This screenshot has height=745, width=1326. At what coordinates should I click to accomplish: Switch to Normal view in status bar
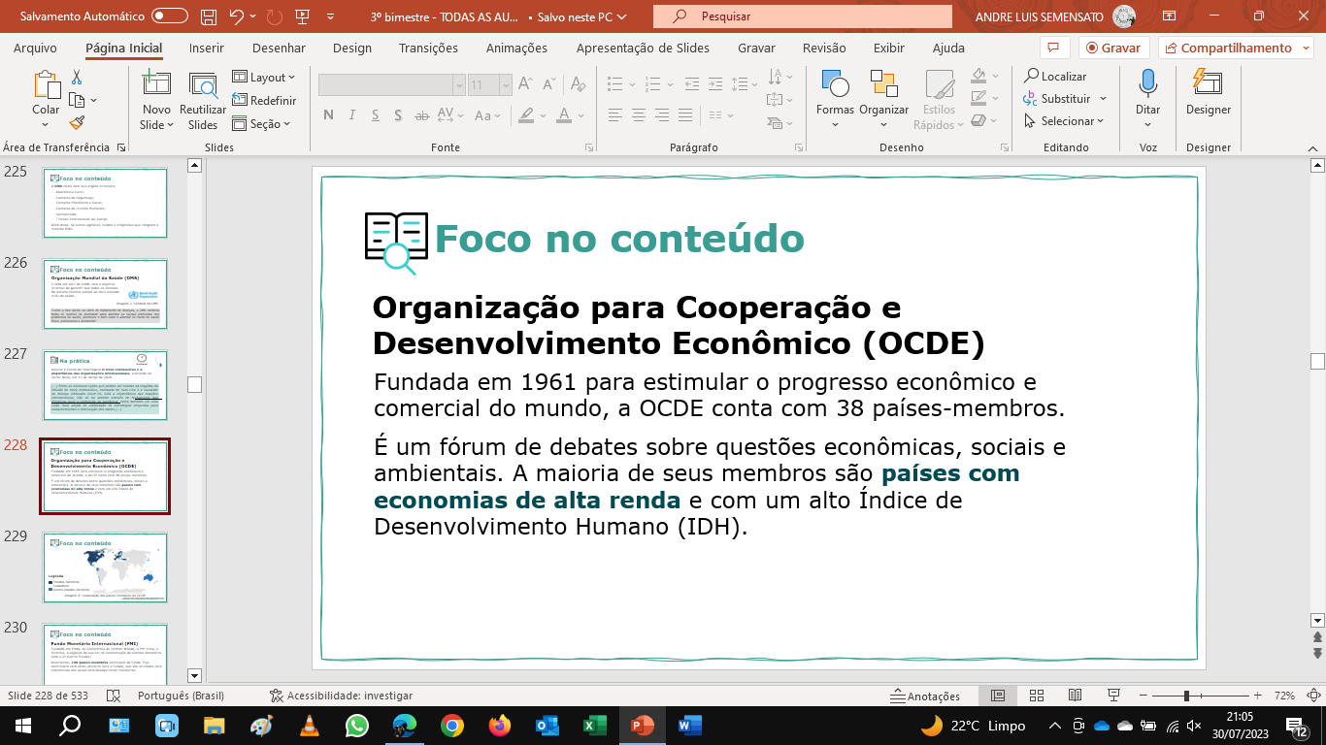pyautogui.click(x=997, y=696)
